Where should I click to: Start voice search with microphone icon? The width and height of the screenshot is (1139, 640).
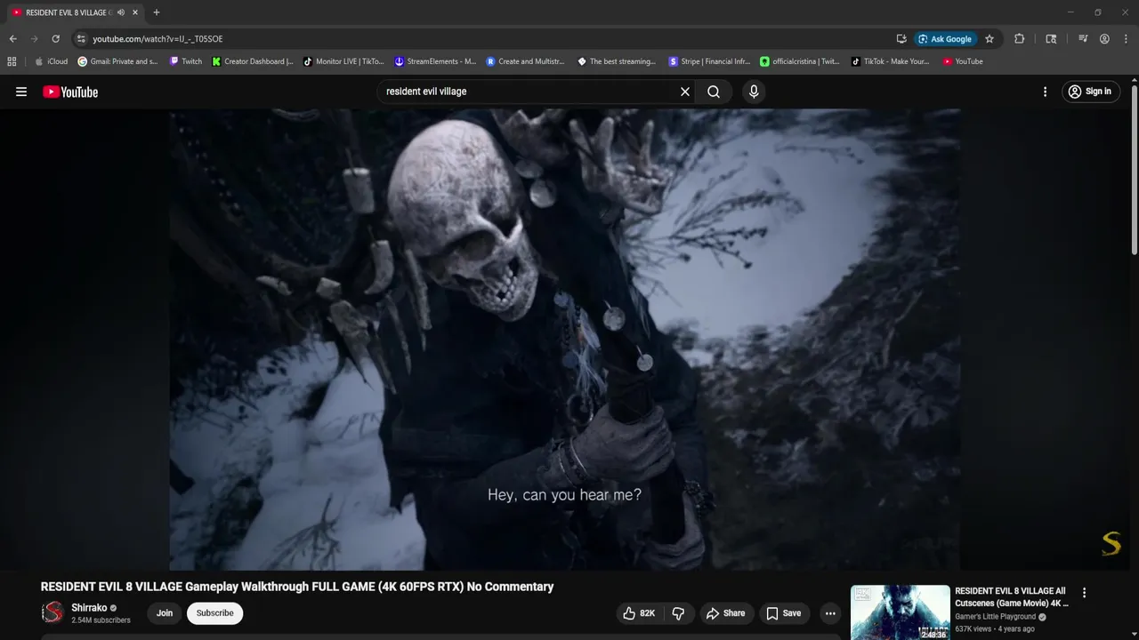point(754,92)
